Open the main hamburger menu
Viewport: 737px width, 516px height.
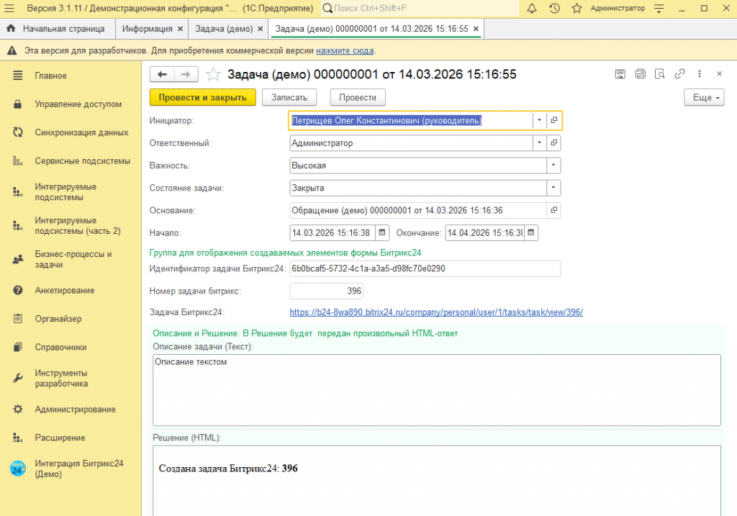10,9
